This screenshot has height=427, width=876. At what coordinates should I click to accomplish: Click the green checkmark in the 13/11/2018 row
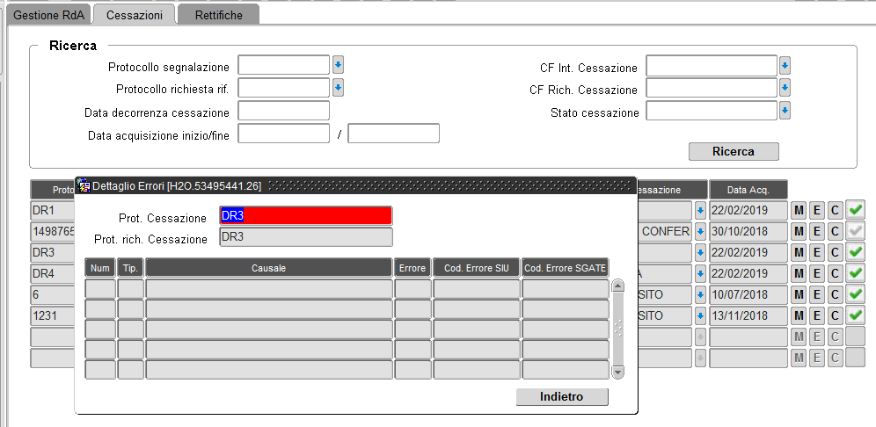[x=855, y=315]
